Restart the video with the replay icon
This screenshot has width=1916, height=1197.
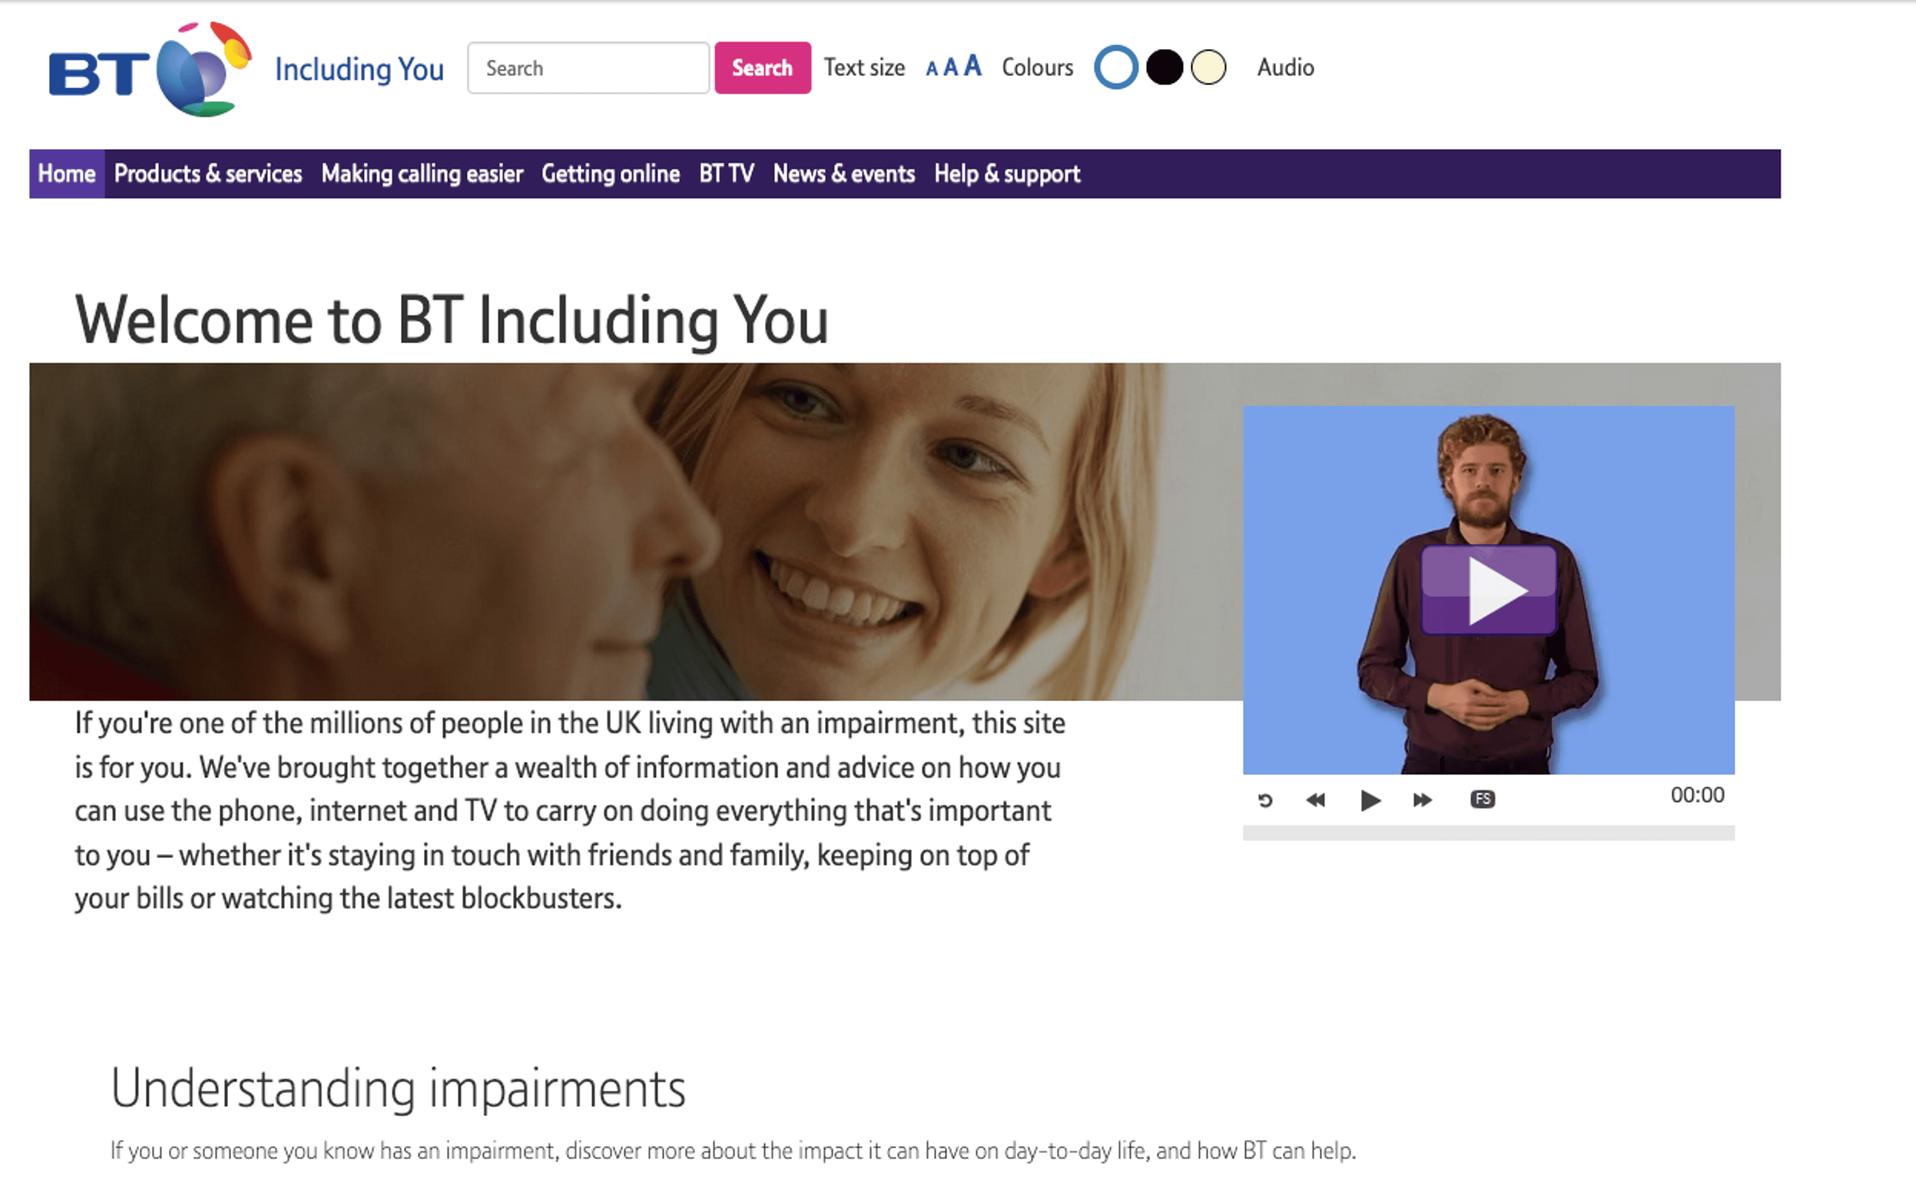[1265, 800]
